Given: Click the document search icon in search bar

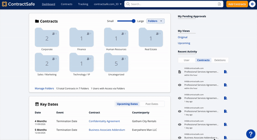Looking at the screenshot, I should click(x=219, y=4).
